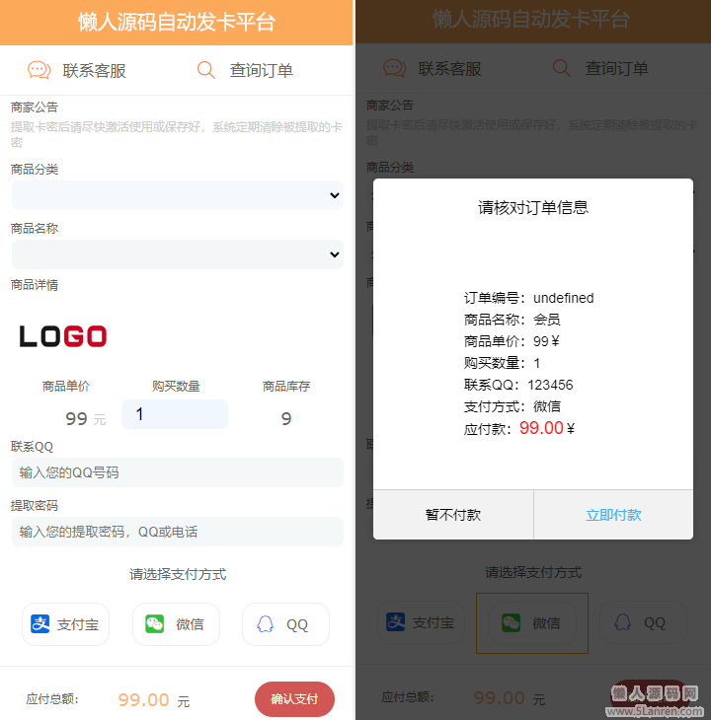
Task: Click the customer service chat bubble icon in left panel
Action: click(x=39, y=70)
